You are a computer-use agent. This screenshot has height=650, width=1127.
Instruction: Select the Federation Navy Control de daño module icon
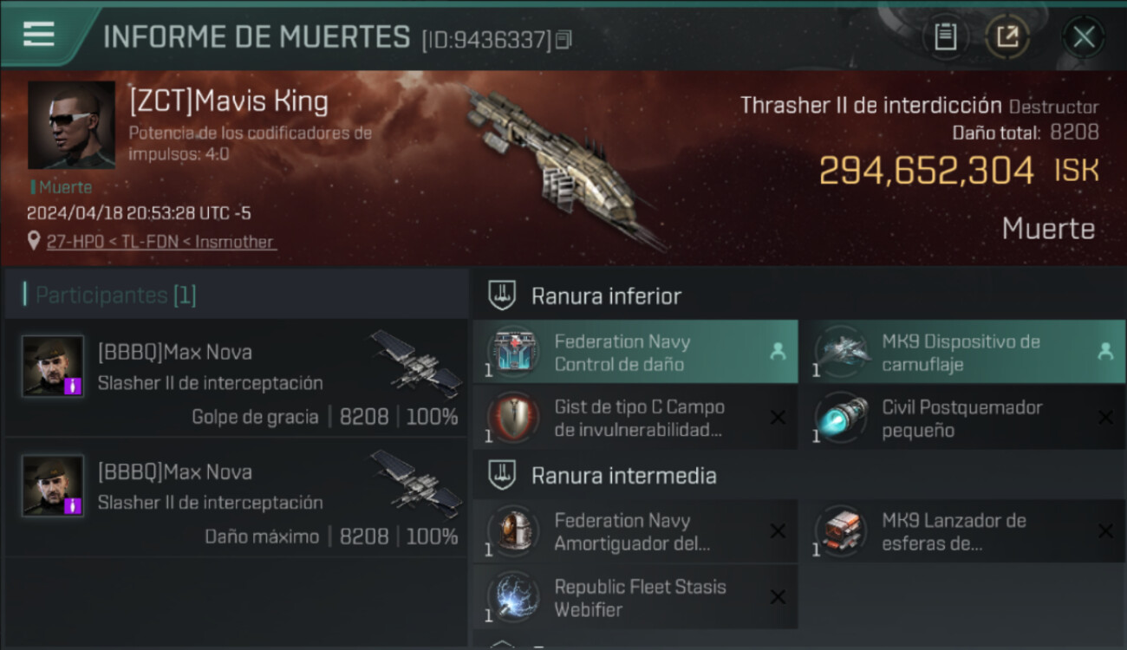tap(512, 352)
